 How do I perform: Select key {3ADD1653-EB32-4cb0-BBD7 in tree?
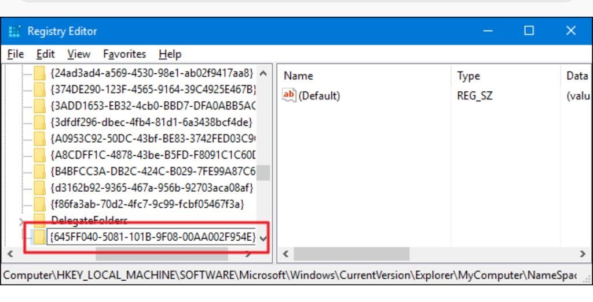(x=153, y=106)
